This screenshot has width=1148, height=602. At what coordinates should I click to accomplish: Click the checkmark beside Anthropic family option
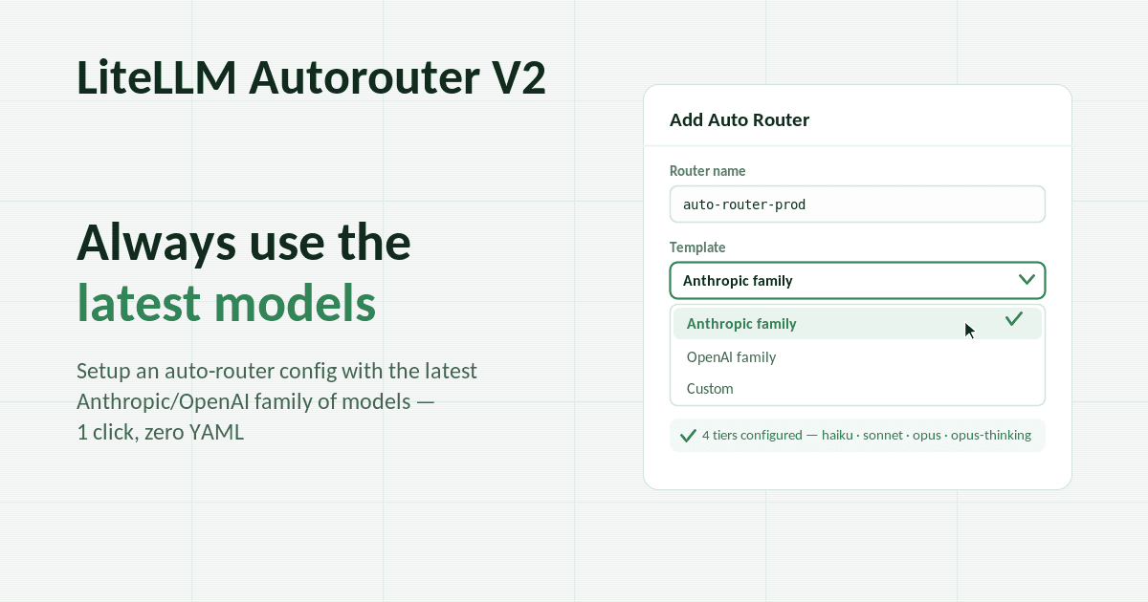coord(1014,319)
